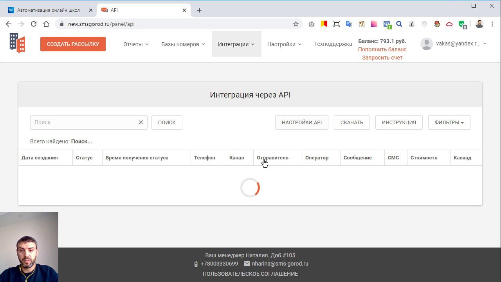Reload the current page

click(x=34, y=24)
